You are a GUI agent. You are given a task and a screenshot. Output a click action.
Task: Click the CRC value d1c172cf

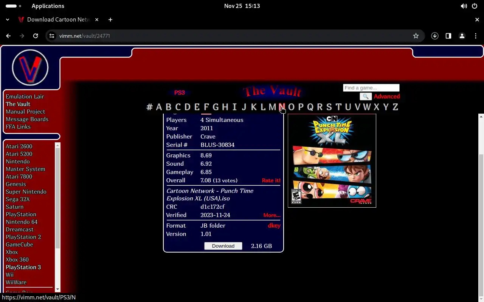click(213, 207)
